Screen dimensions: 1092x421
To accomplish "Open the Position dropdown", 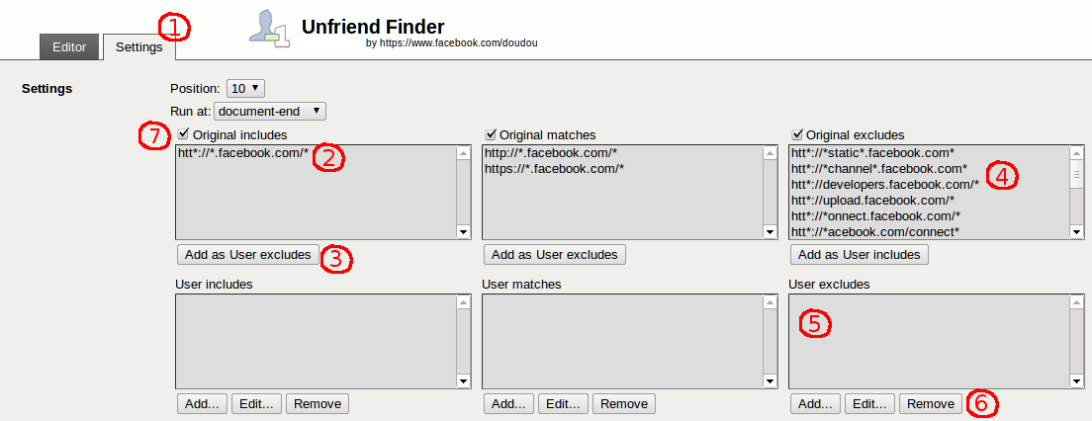I will point(245,88).
